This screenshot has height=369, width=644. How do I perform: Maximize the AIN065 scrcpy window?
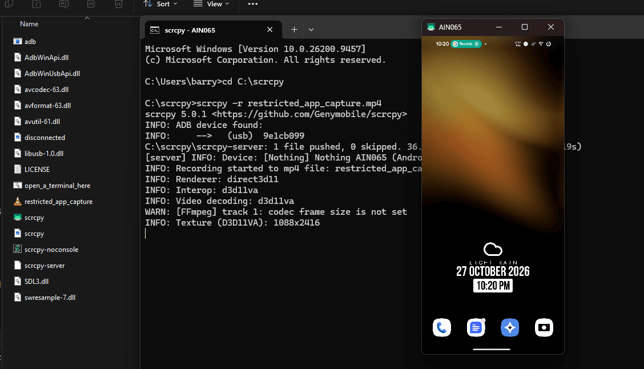pos(525,27)
